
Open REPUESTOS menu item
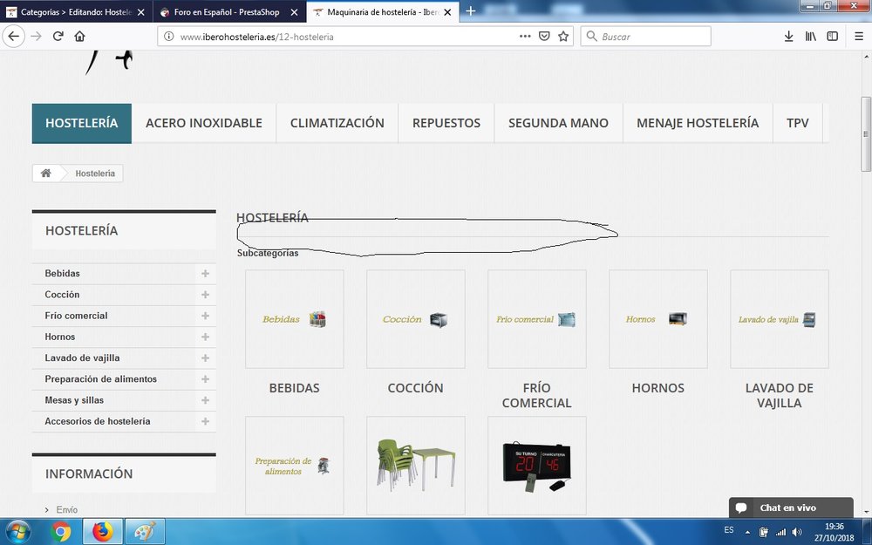pyautogui.click(x=446, y=124)
